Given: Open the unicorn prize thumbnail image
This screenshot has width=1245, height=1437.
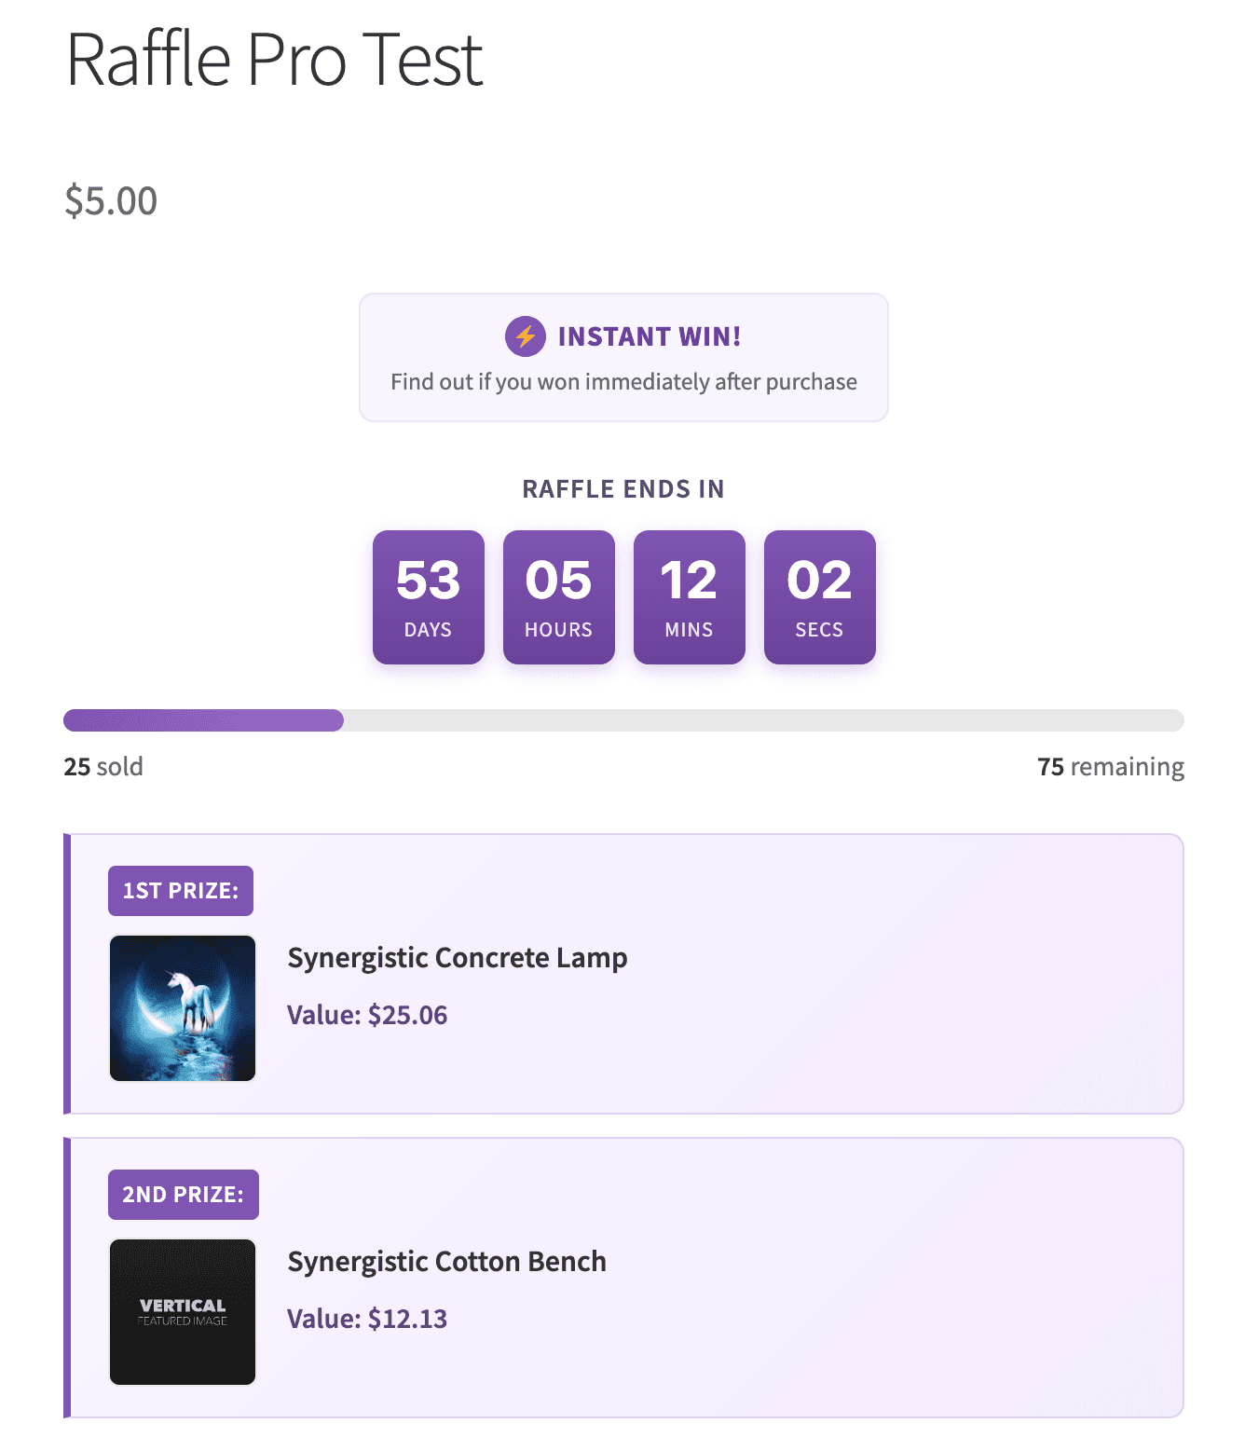Looking at the screenshot, I should pyautogui.click(x=183, y=1008).
